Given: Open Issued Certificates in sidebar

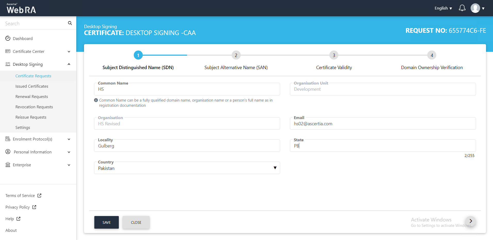Looking at the screenshot, I should (x=32, y=86).
